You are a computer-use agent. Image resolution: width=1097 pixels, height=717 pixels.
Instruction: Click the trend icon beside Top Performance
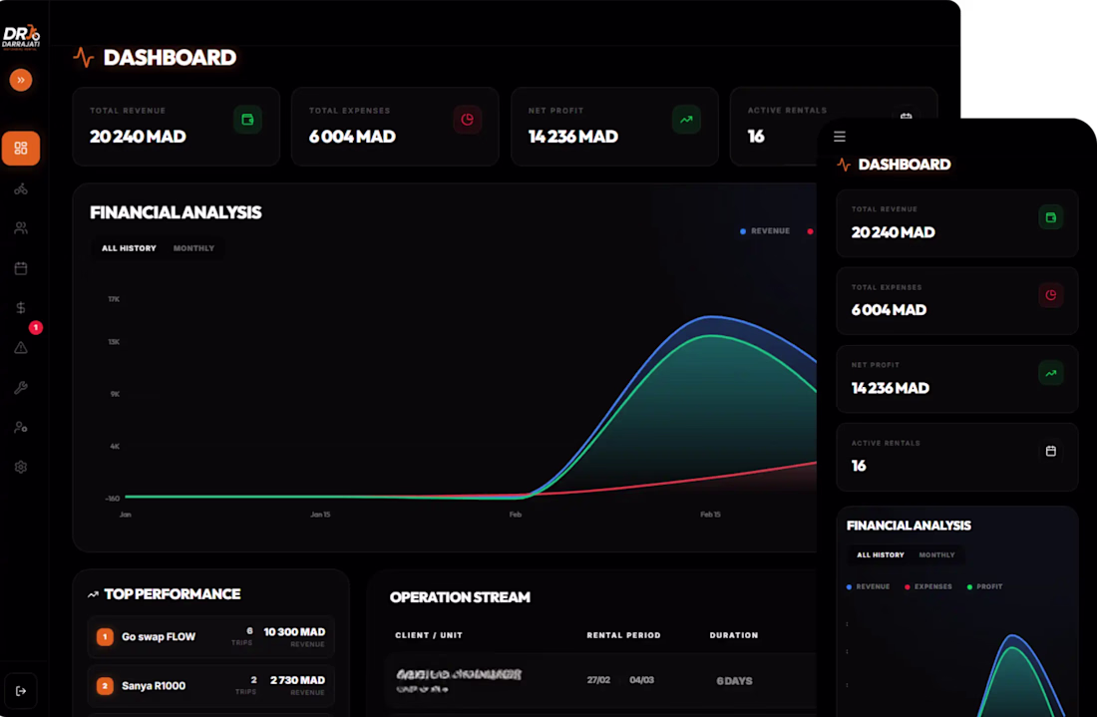coord(93,594)
